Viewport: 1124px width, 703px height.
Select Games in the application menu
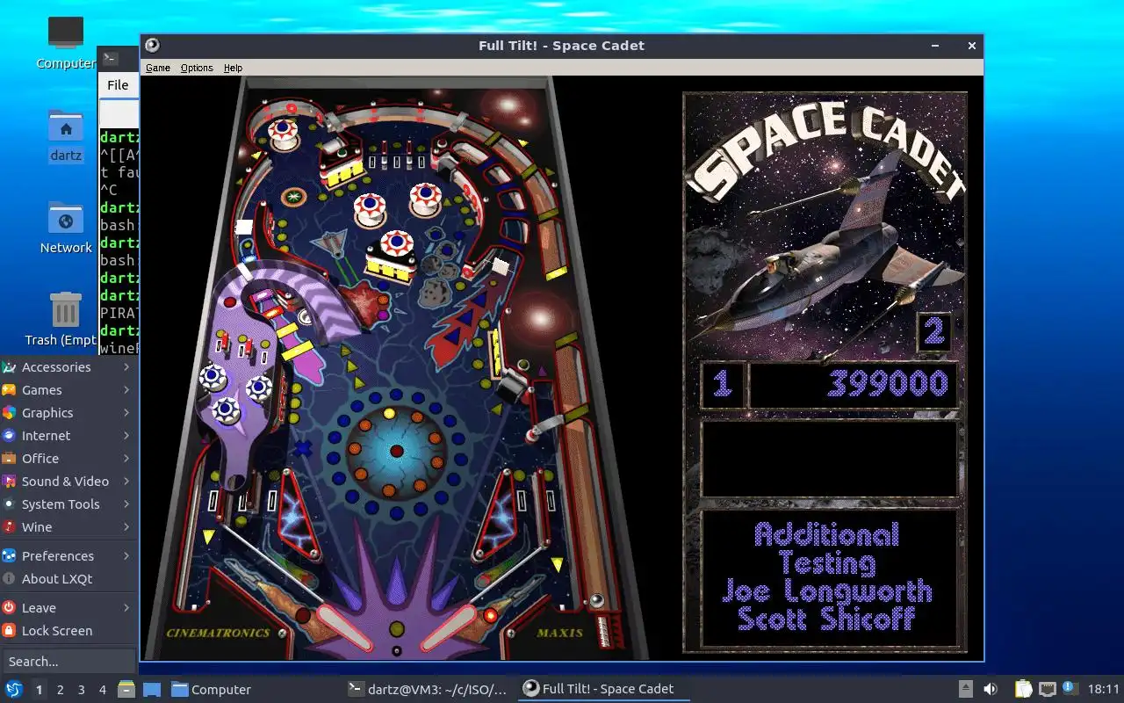pyautogui.click(x=68, y=390)
